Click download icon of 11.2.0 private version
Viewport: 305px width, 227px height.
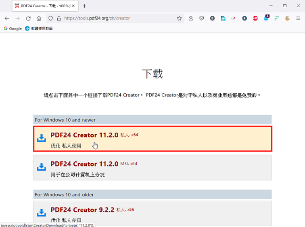(41, 138)
